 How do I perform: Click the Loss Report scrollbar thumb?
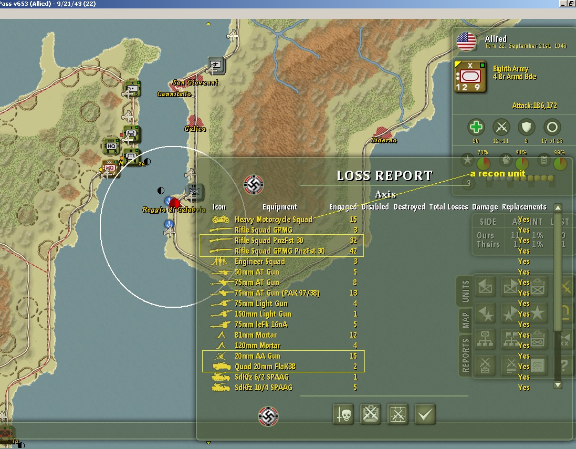558,272
